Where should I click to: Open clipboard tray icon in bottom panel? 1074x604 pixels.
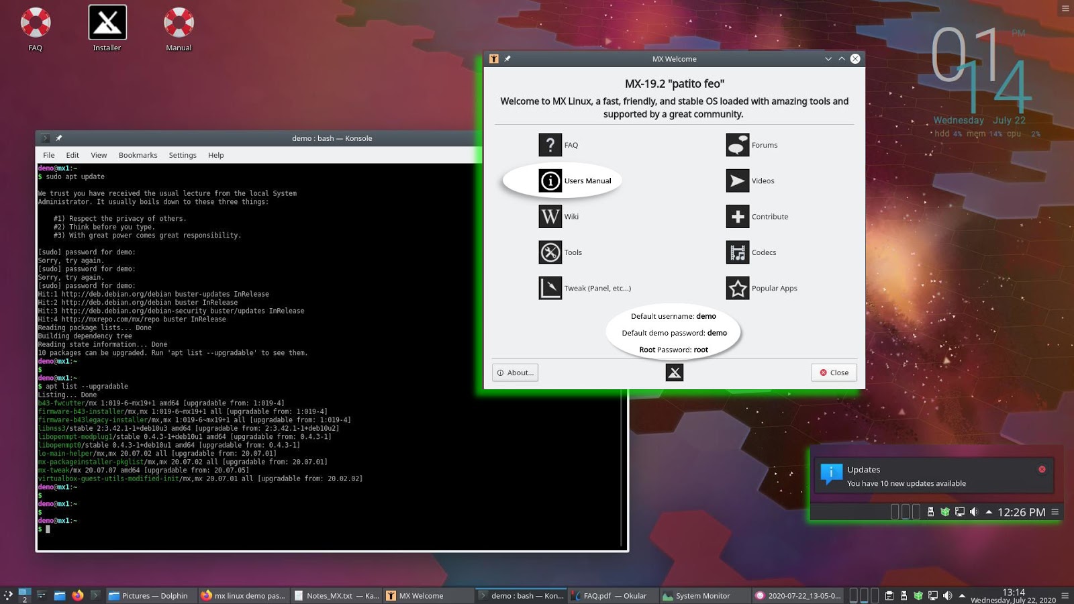[x=889, y=595]
